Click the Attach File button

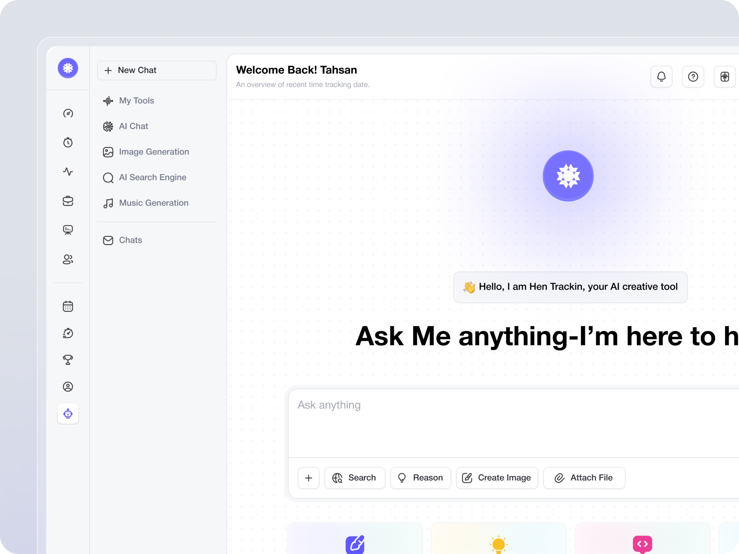(x=584, y=478)
